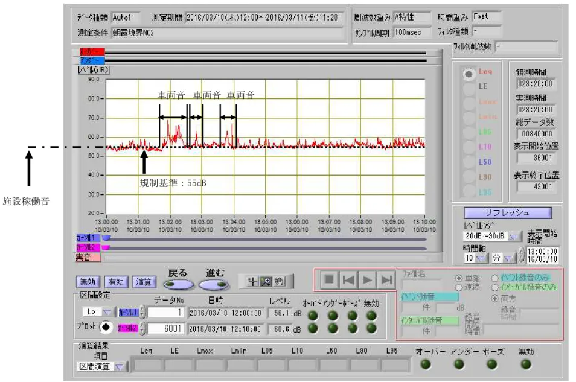Click the 表示開始時間 13:00:00 field
This screenshot has height=382, width=576.
point(543,255)
